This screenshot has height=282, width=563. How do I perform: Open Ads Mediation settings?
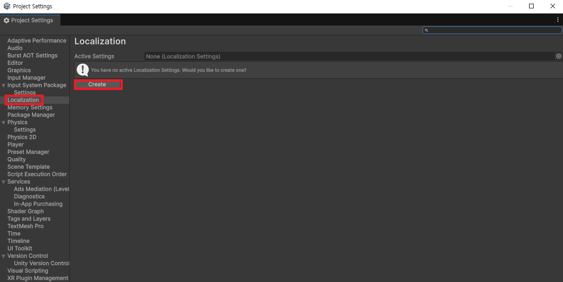[41, 189]
